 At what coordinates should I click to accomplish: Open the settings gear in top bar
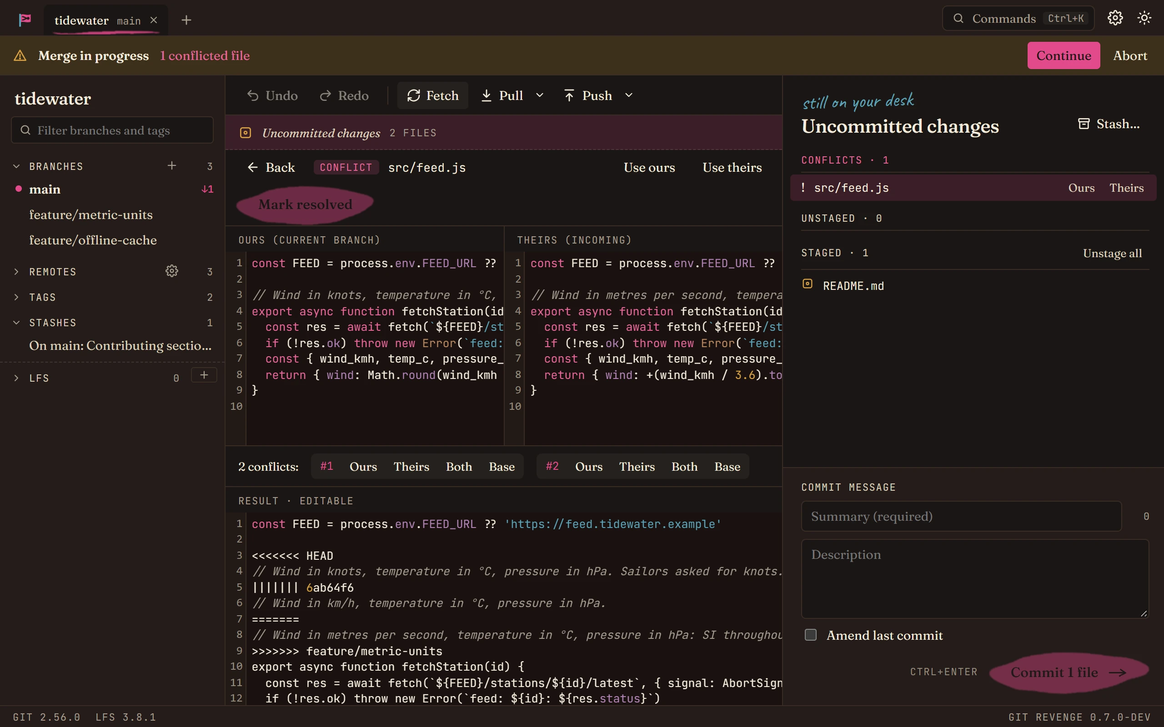click(1115, 18)
